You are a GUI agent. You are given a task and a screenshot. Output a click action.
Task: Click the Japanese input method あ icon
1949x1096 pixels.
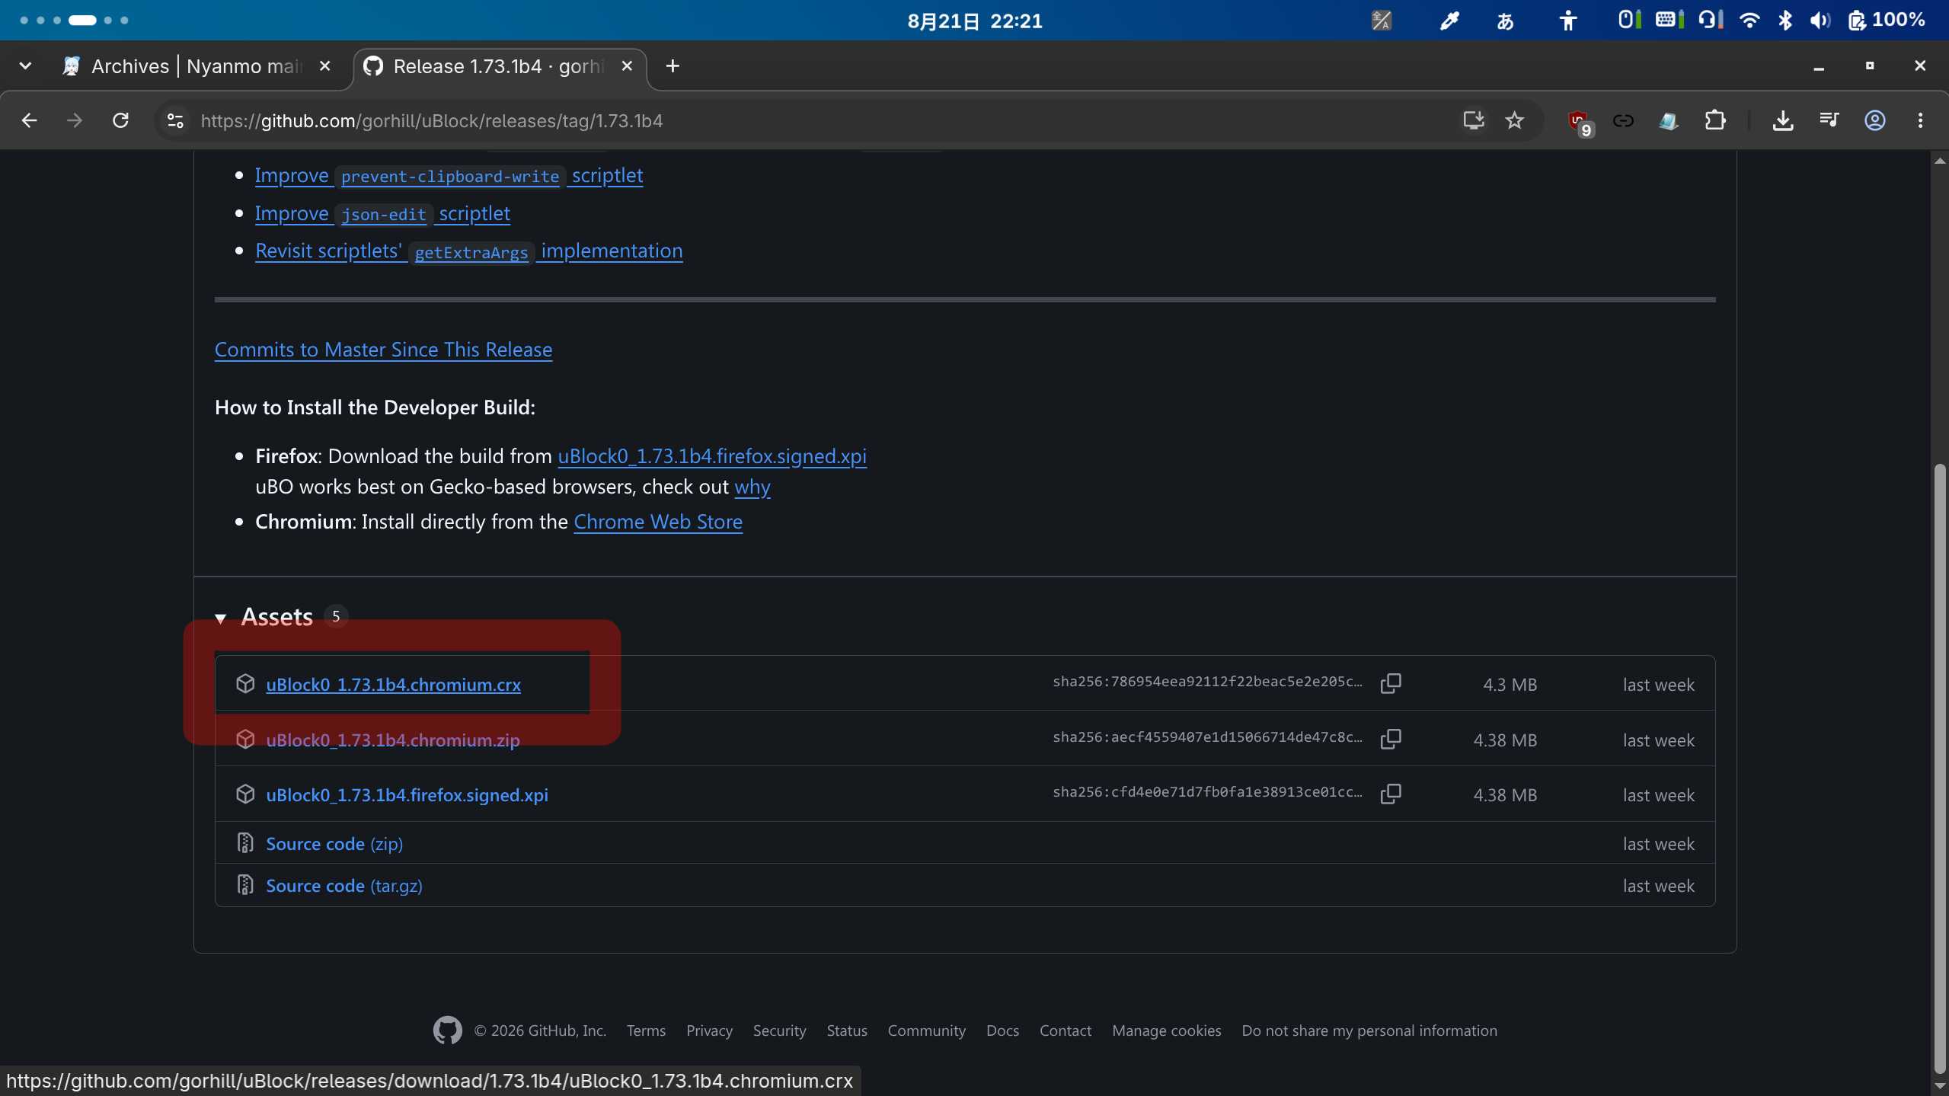click(x=1505, y=21)
